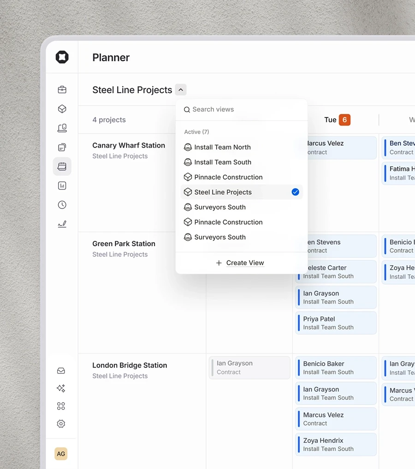This screenshot has width=415, height=469.
Task: Click the Steel Line Projects heading title
Action: (132, 90)
